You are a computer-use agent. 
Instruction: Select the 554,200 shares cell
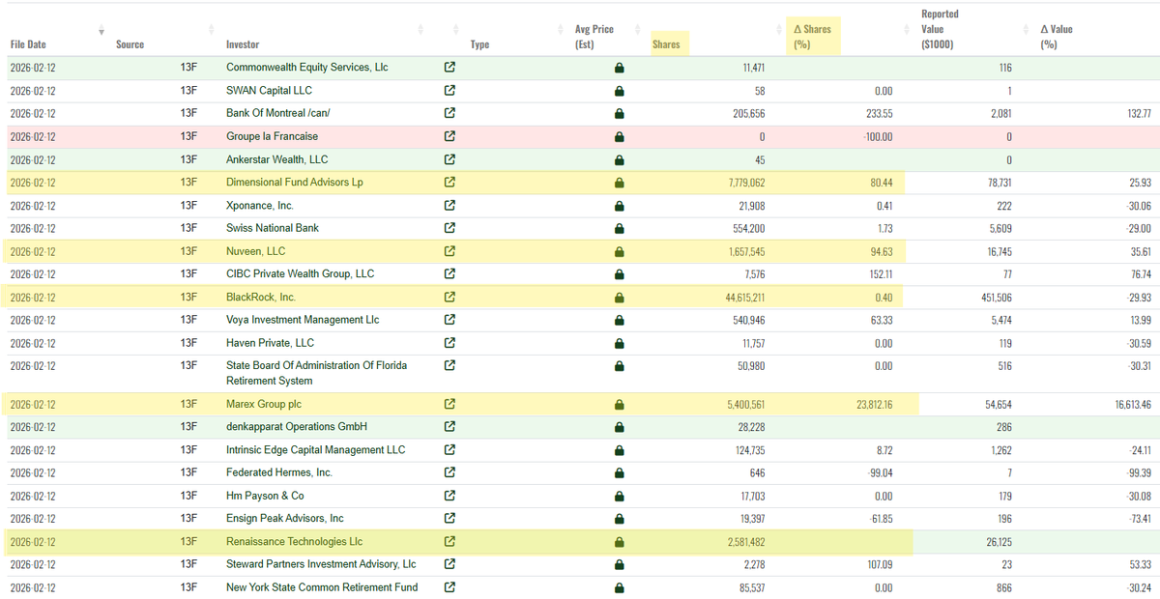(x=748, y=228)
